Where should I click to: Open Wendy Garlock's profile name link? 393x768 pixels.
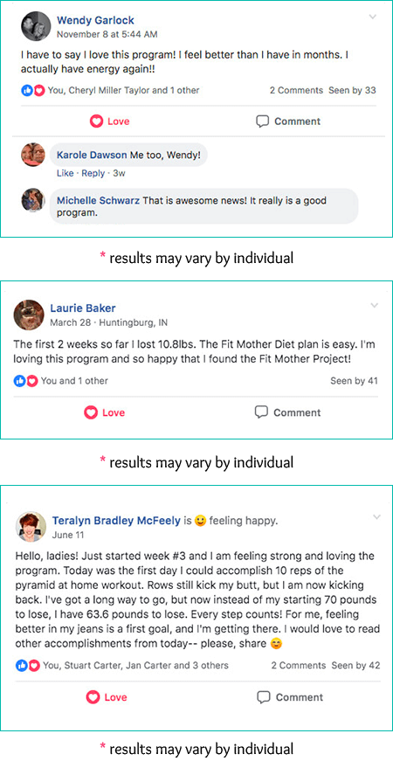coord(95,21)
